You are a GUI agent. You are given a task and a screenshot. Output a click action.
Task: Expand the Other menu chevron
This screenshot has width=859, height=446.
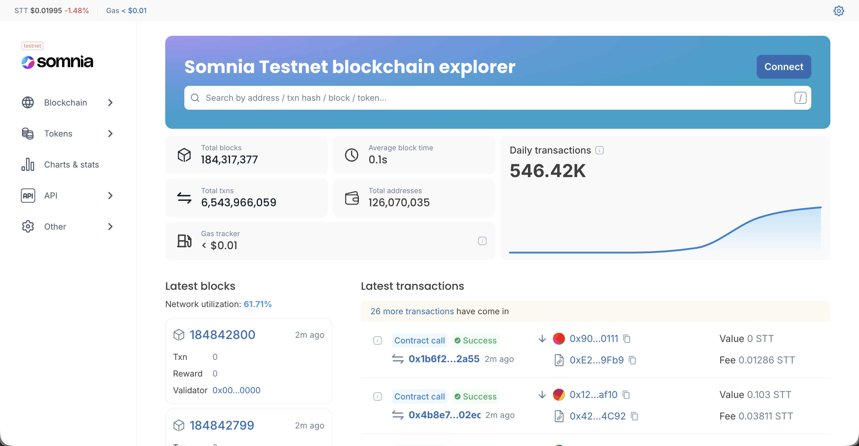pyautogui.click(x=110, y=226)
